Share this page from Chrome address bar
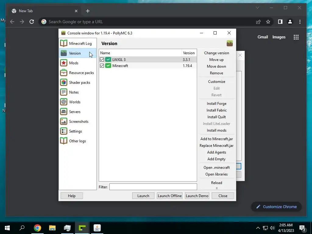312x234 pixels. (258, 22)
